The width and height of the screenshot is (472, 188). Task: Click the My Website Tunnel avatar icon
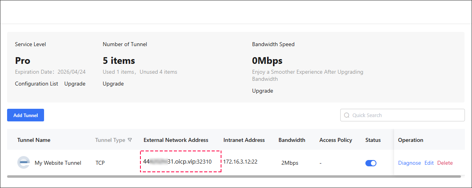click(x=24, y=162)
